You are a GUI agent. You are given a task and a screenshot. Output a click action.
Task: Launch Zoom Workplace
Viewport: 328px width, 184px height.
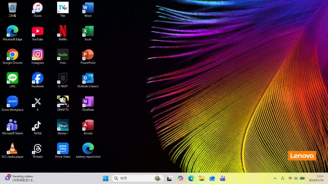(x=12, y=102)
